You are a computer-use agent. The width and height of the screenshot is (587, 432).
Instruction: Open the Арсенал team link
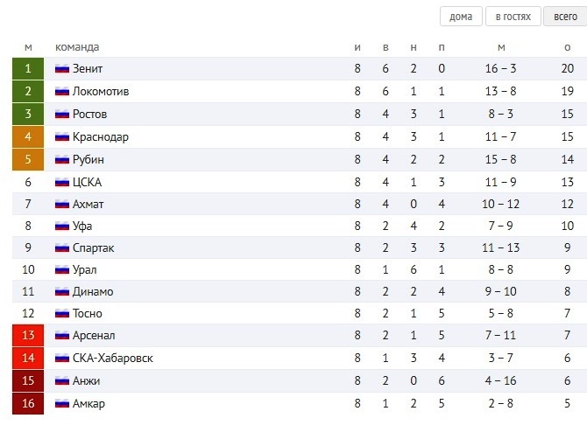tap(94, 335)
